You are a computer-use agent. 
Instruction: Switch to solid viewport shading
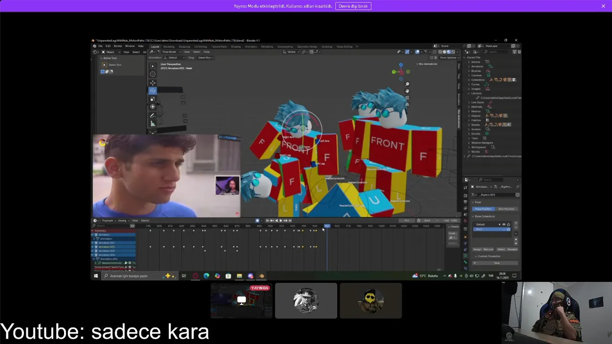(x=445, y=52)
